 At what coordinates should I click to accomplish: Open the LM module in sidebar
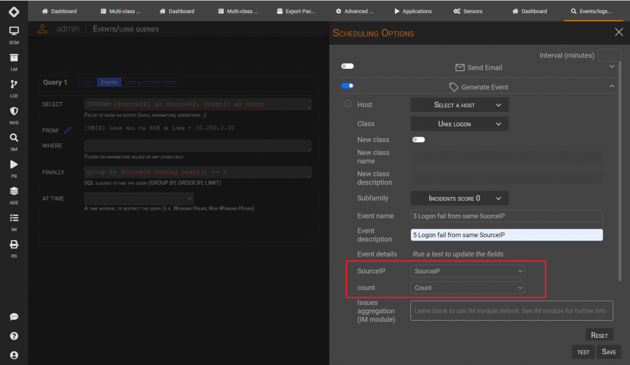coord(14,62)
